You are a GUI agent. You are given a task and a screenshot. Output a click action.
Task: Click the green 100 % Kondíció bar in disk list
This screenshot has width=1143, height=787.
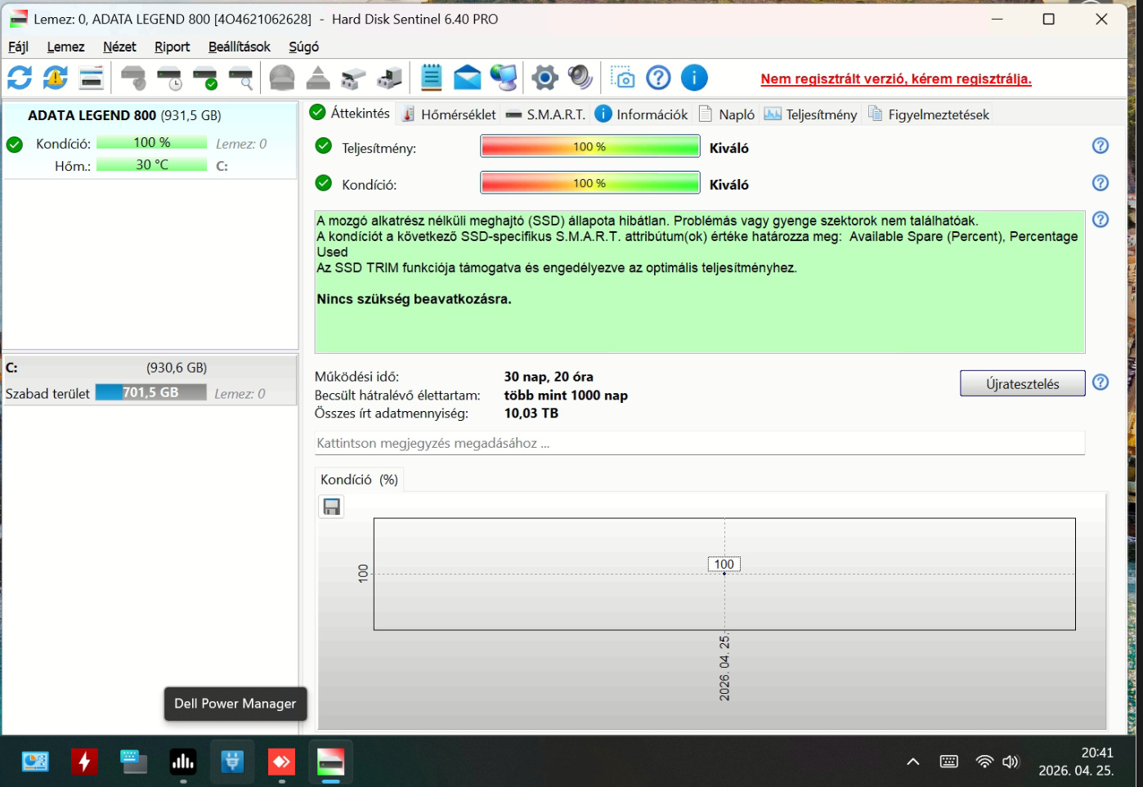coord(151,142)
